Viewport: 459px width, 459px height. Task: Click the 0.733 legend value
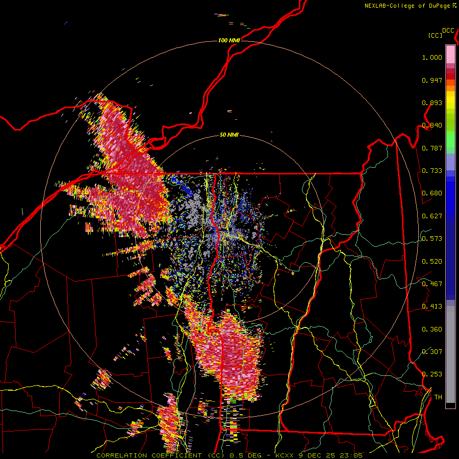click(x=432, y=171)
